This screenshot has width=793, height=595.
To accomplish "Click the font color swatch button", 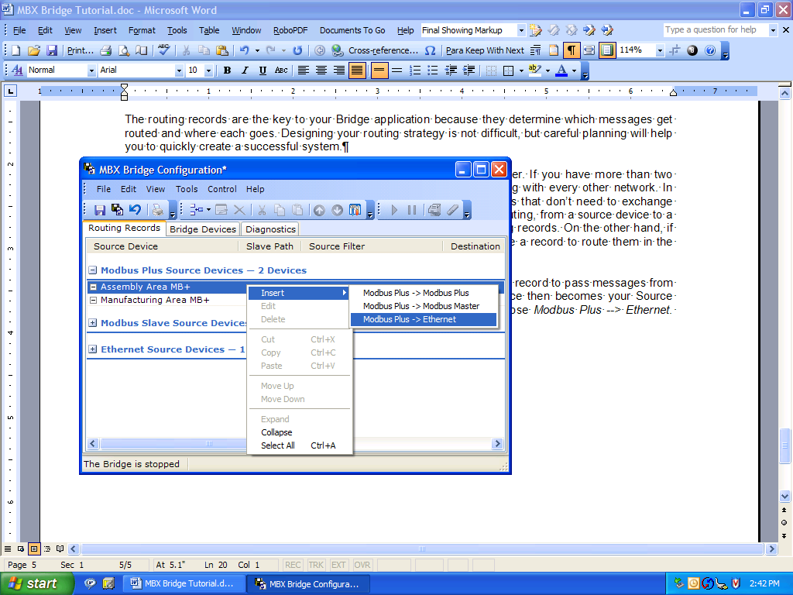I will [561, 71].
